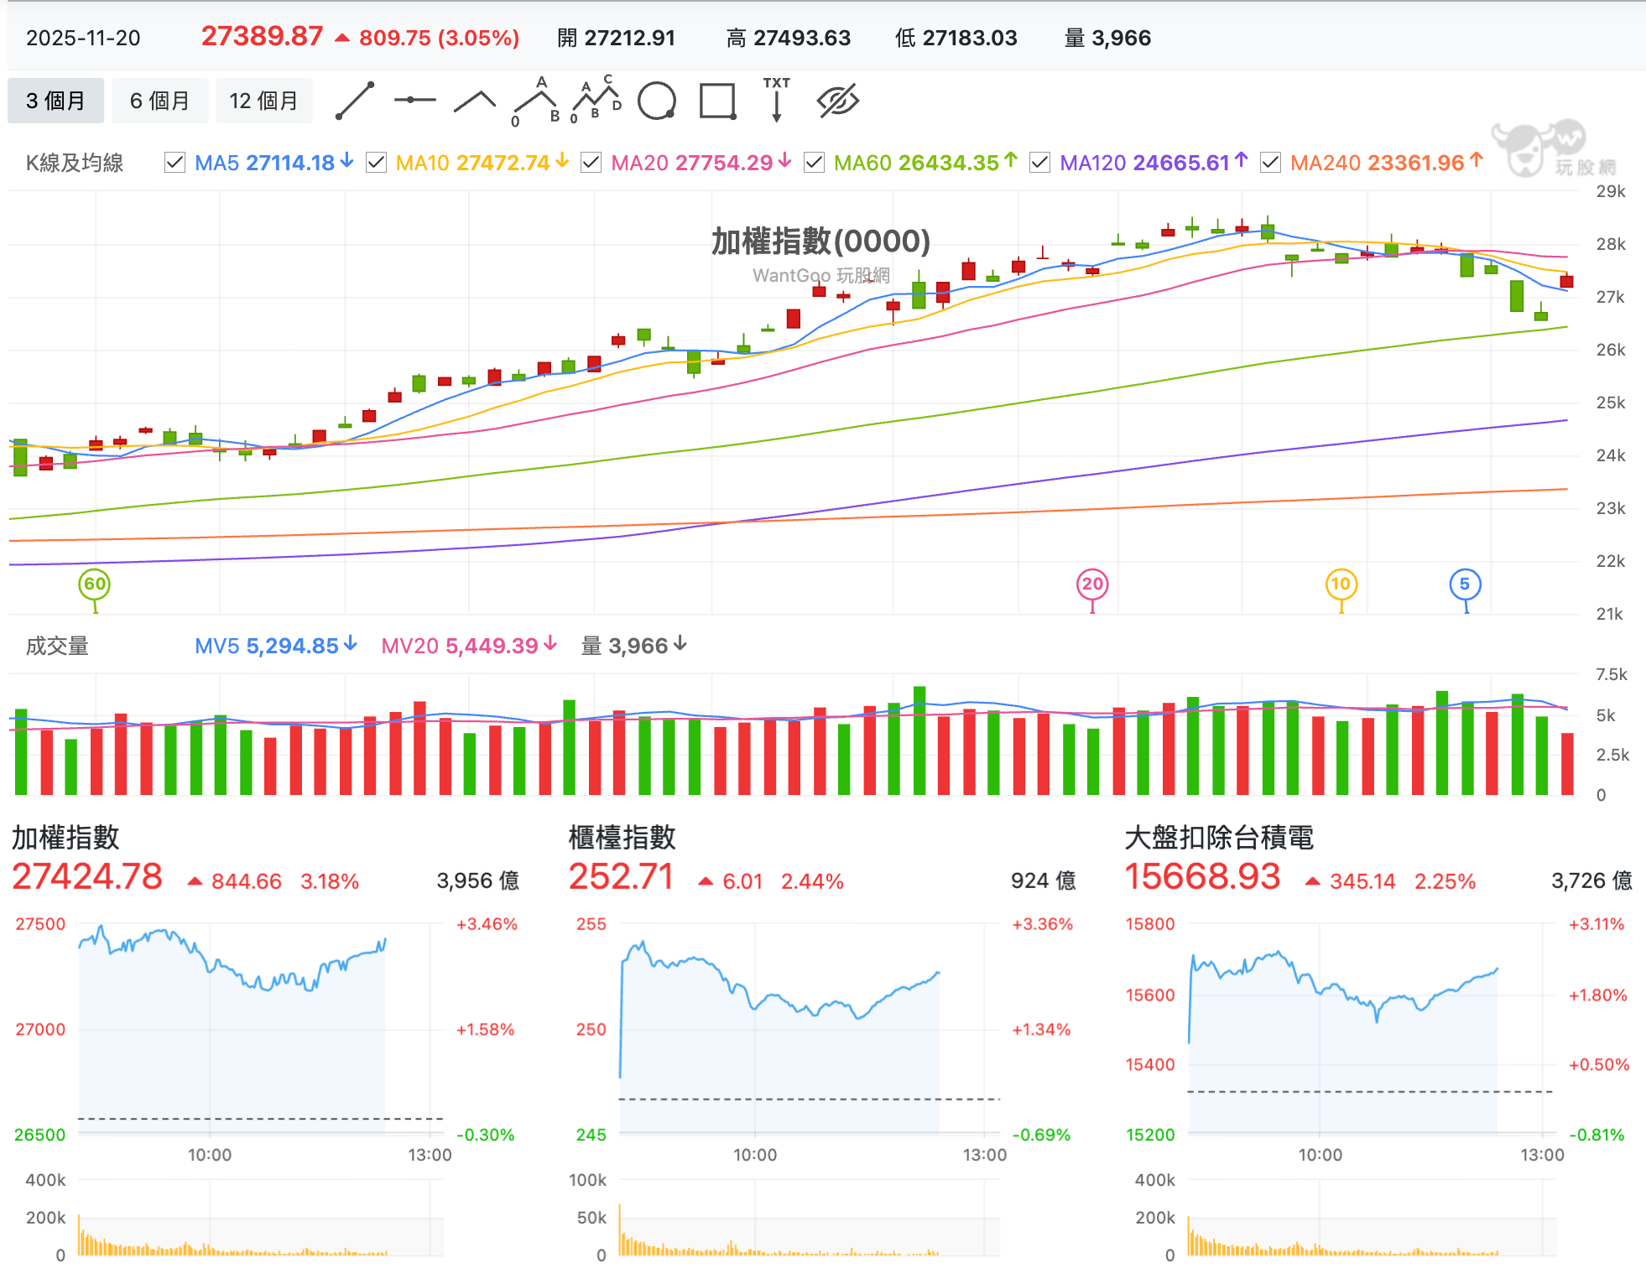Click the orange 10 marker on timeline

[x=1341, y=585]
